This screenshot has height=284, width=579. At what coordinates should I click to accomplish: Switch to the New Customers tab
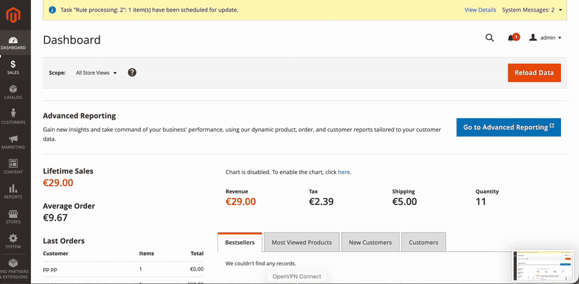point(371,242)
